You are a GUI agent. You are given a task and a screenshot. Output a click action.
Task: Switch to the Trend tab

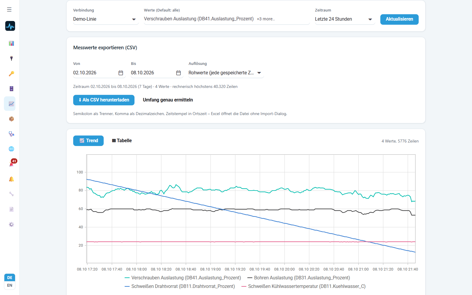(88, 141)
